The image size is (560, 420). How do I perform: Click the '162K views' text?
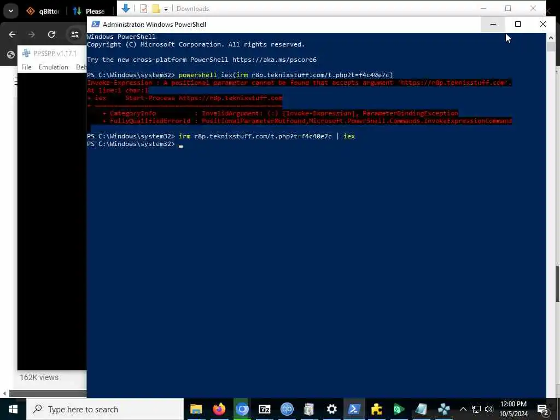pyautogui.click(x=39, y=377)
